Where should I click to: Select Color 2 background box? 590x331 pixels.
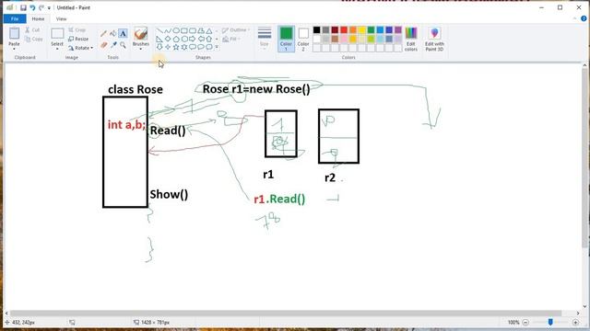(303, 39)
